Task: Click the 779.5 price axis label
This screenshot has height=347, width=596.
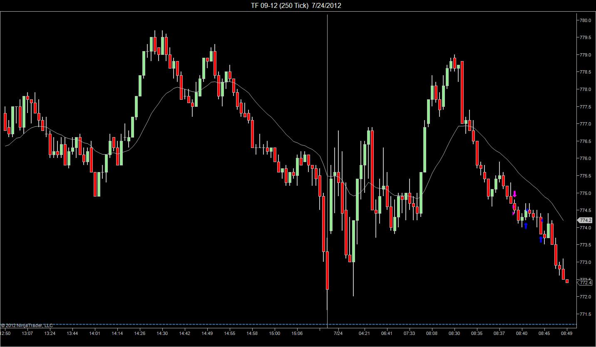Action: tap(586, 37)
